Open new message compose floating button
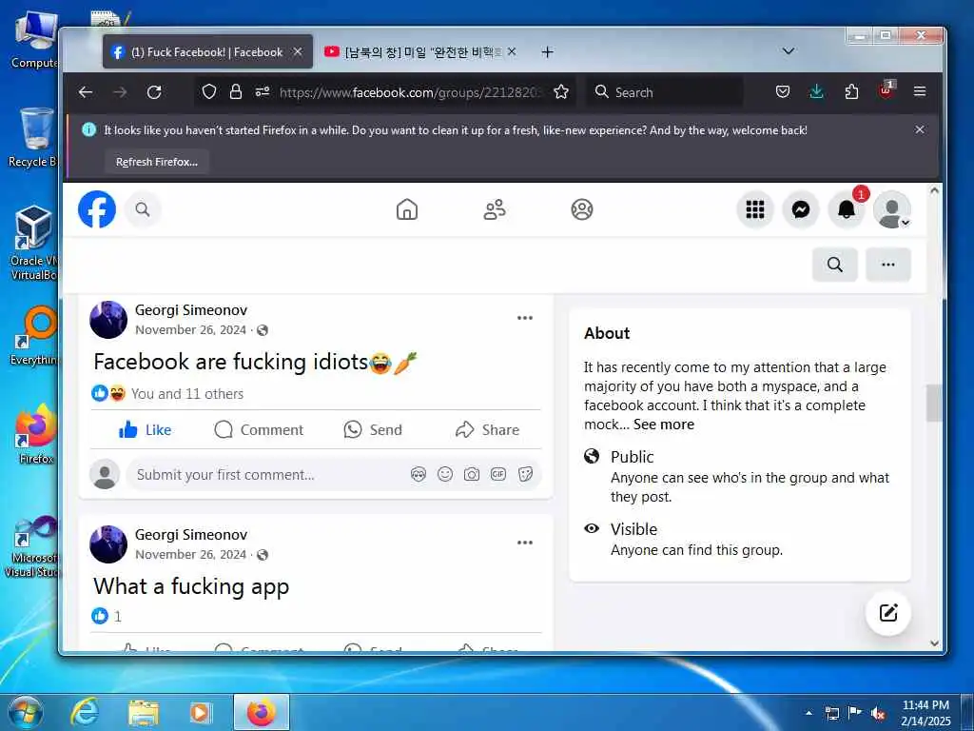974x731 pixels. coord(888,613)
